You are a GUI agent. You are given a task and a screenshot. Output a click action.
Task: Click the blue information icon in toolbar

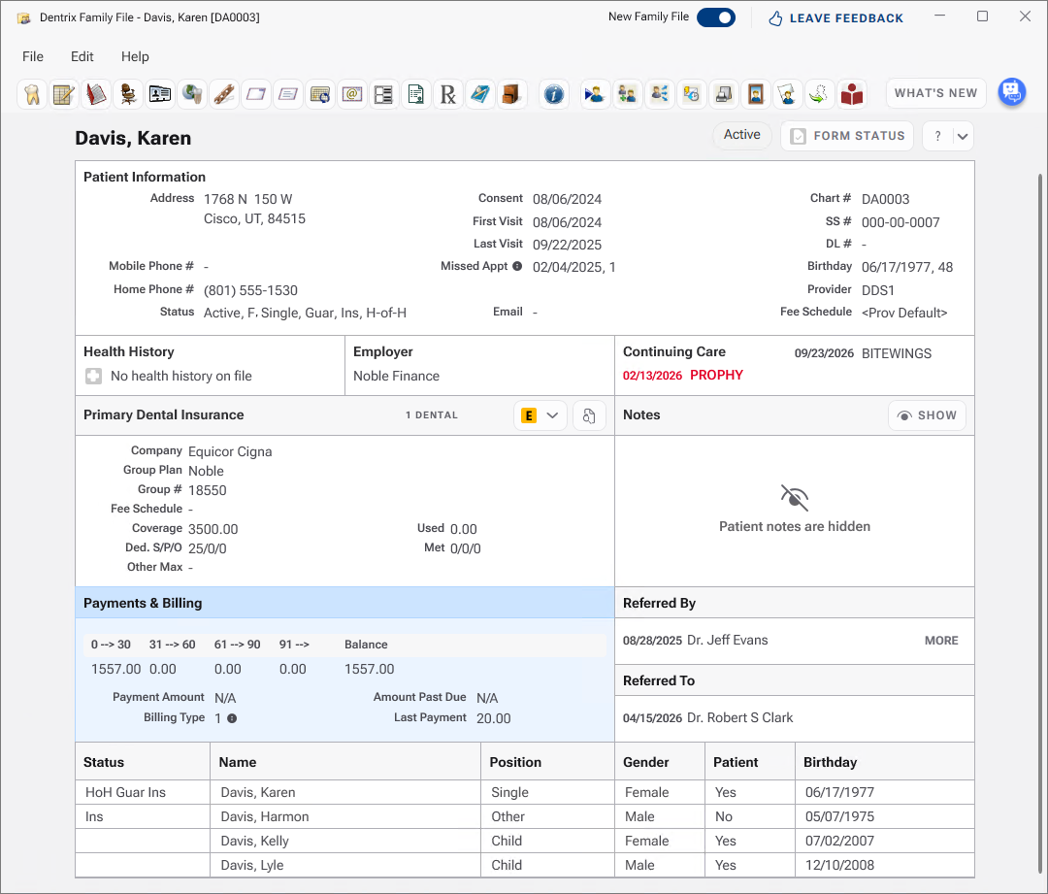(x=553, y=94)
